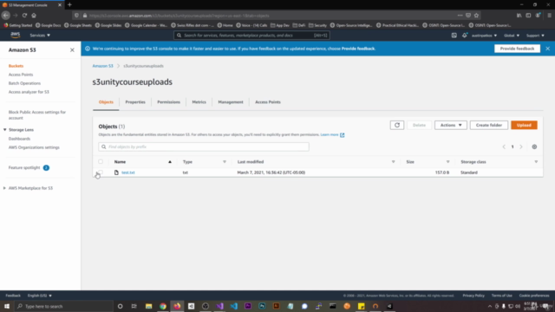This screenshot has height=312, width=555.
Task: Open Buckets in the side navigation
Action: (16, 66)
